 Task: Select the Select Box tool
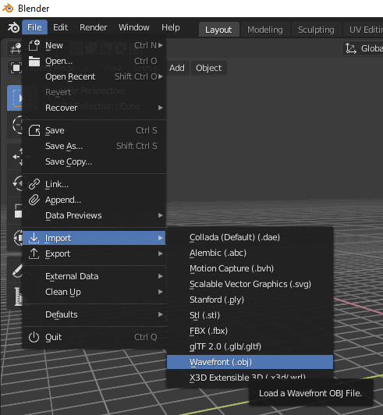pos(15,98)
